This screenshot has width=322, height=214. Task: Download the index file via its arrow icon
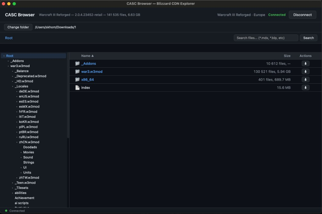pos(305,87)
